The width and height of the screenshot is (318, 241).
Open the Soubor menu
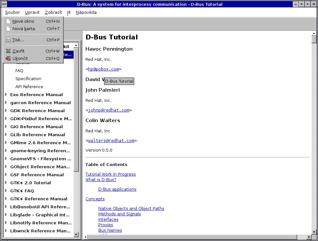12,12
